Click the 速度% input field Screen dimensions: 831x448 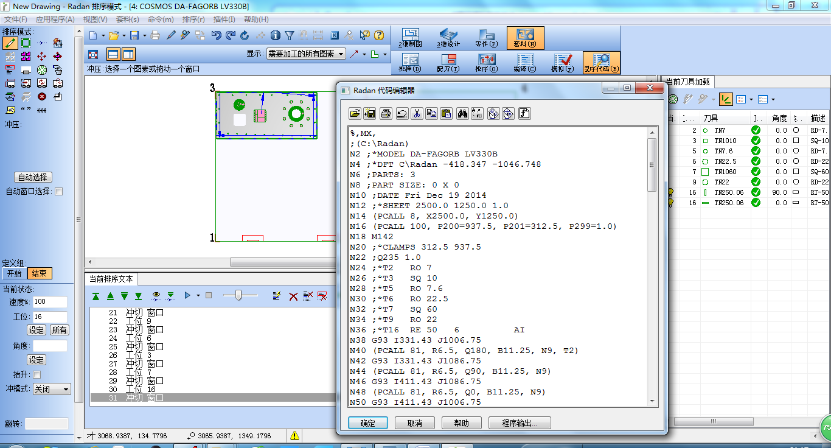click(49, 302)
